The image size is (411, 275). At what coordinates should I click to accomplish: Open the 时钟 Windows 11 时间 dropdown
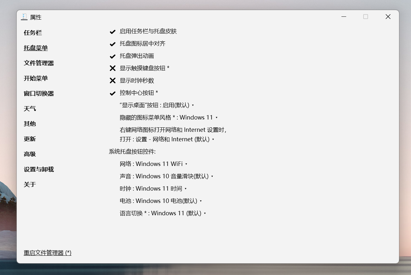click(153, 189)
